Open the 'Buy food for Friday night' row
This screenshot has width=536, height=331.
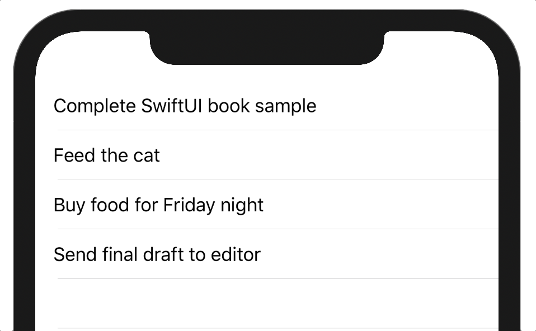click(x=158, y=205)
